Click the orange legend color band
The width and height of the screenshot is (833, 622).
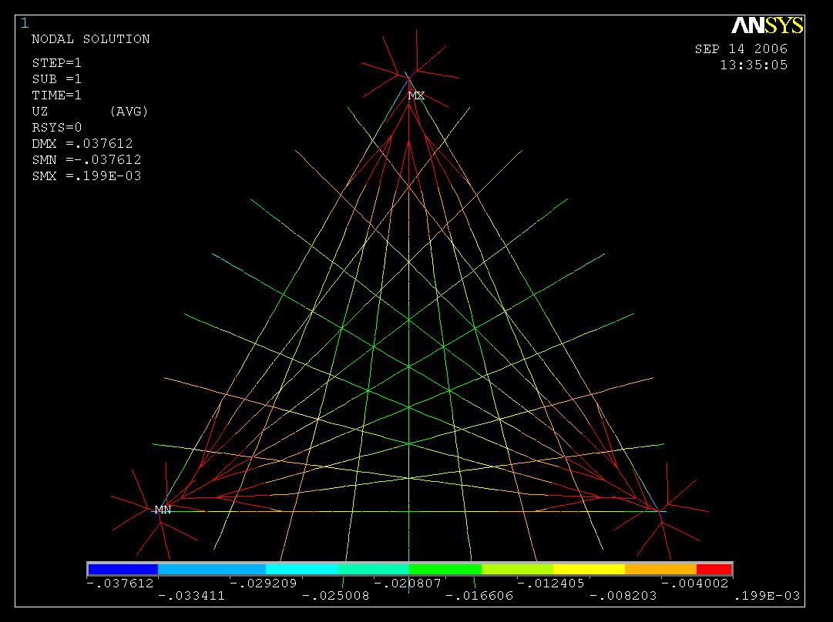tap(660, 569)
